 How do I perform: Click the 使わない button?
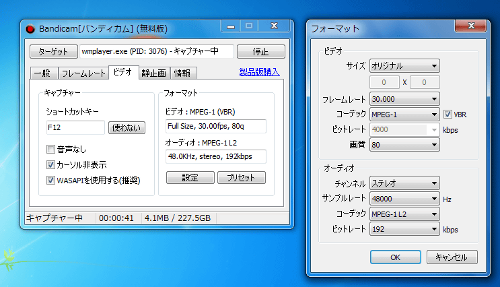coord(127,128)
